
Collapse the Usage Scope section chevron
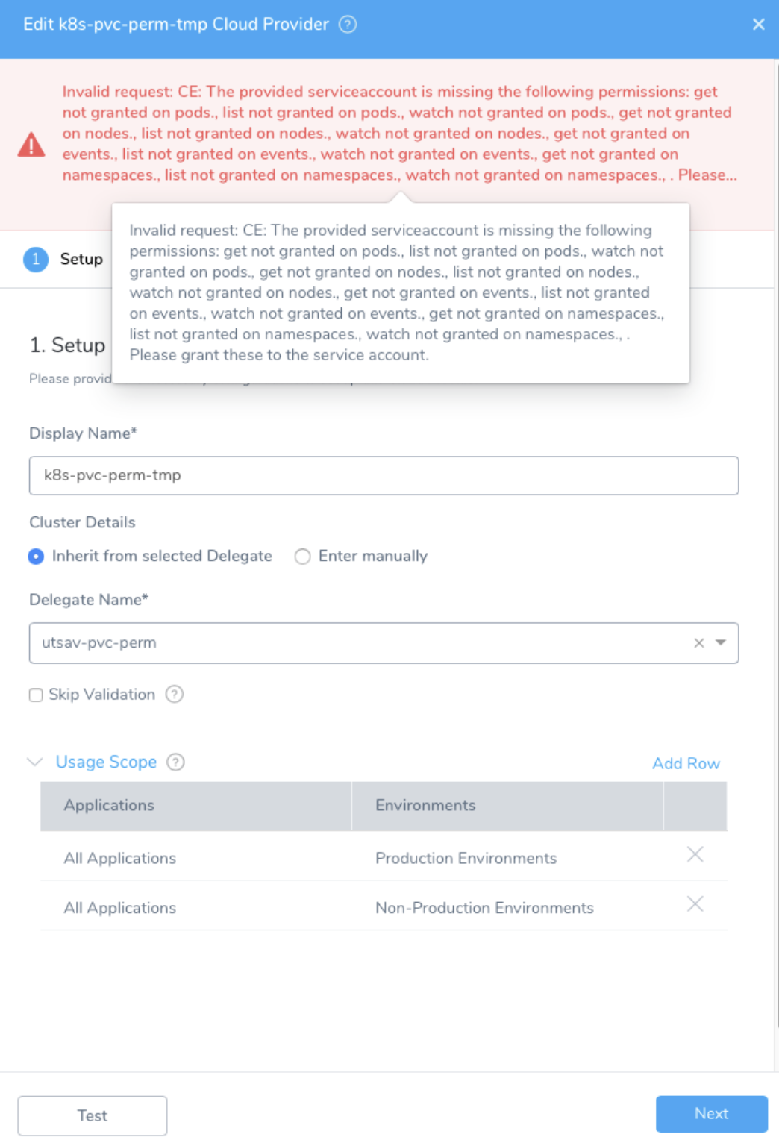(x=34, y=762)
